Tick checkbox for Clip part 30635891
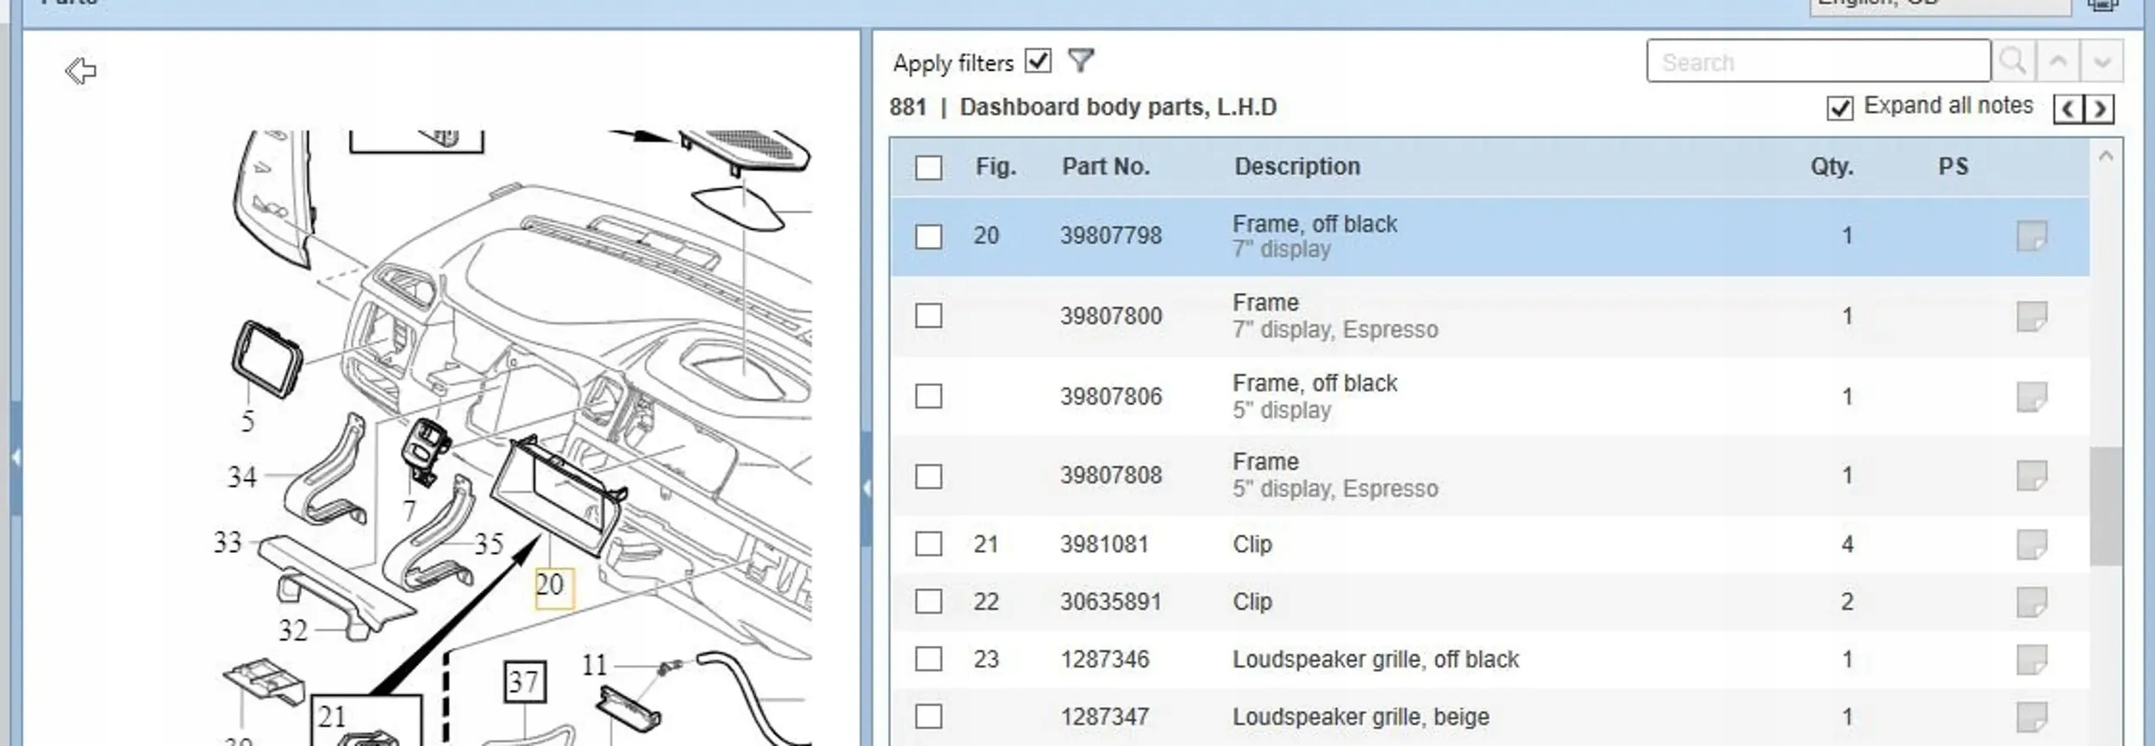2155x746 pixels. 928,602
